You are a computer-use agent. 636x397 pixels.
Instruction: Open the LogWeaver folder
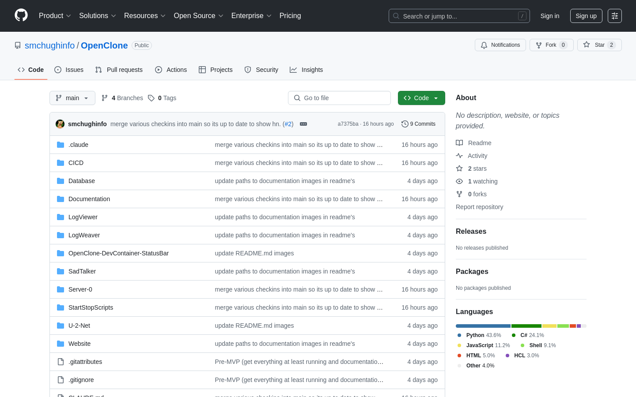coord(84,235)
